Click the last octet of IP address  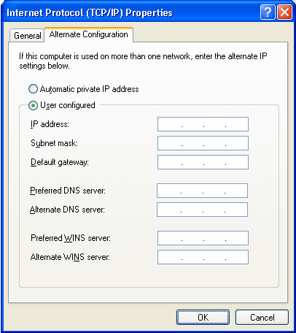point(237,124)
